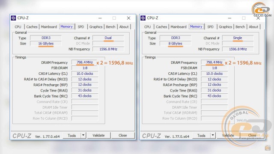The width and height of the screenshot is (274, 154).
Task: Open SPD tab in left CPU-Z window
Action: pyautogui.click(x=81, y=27)
